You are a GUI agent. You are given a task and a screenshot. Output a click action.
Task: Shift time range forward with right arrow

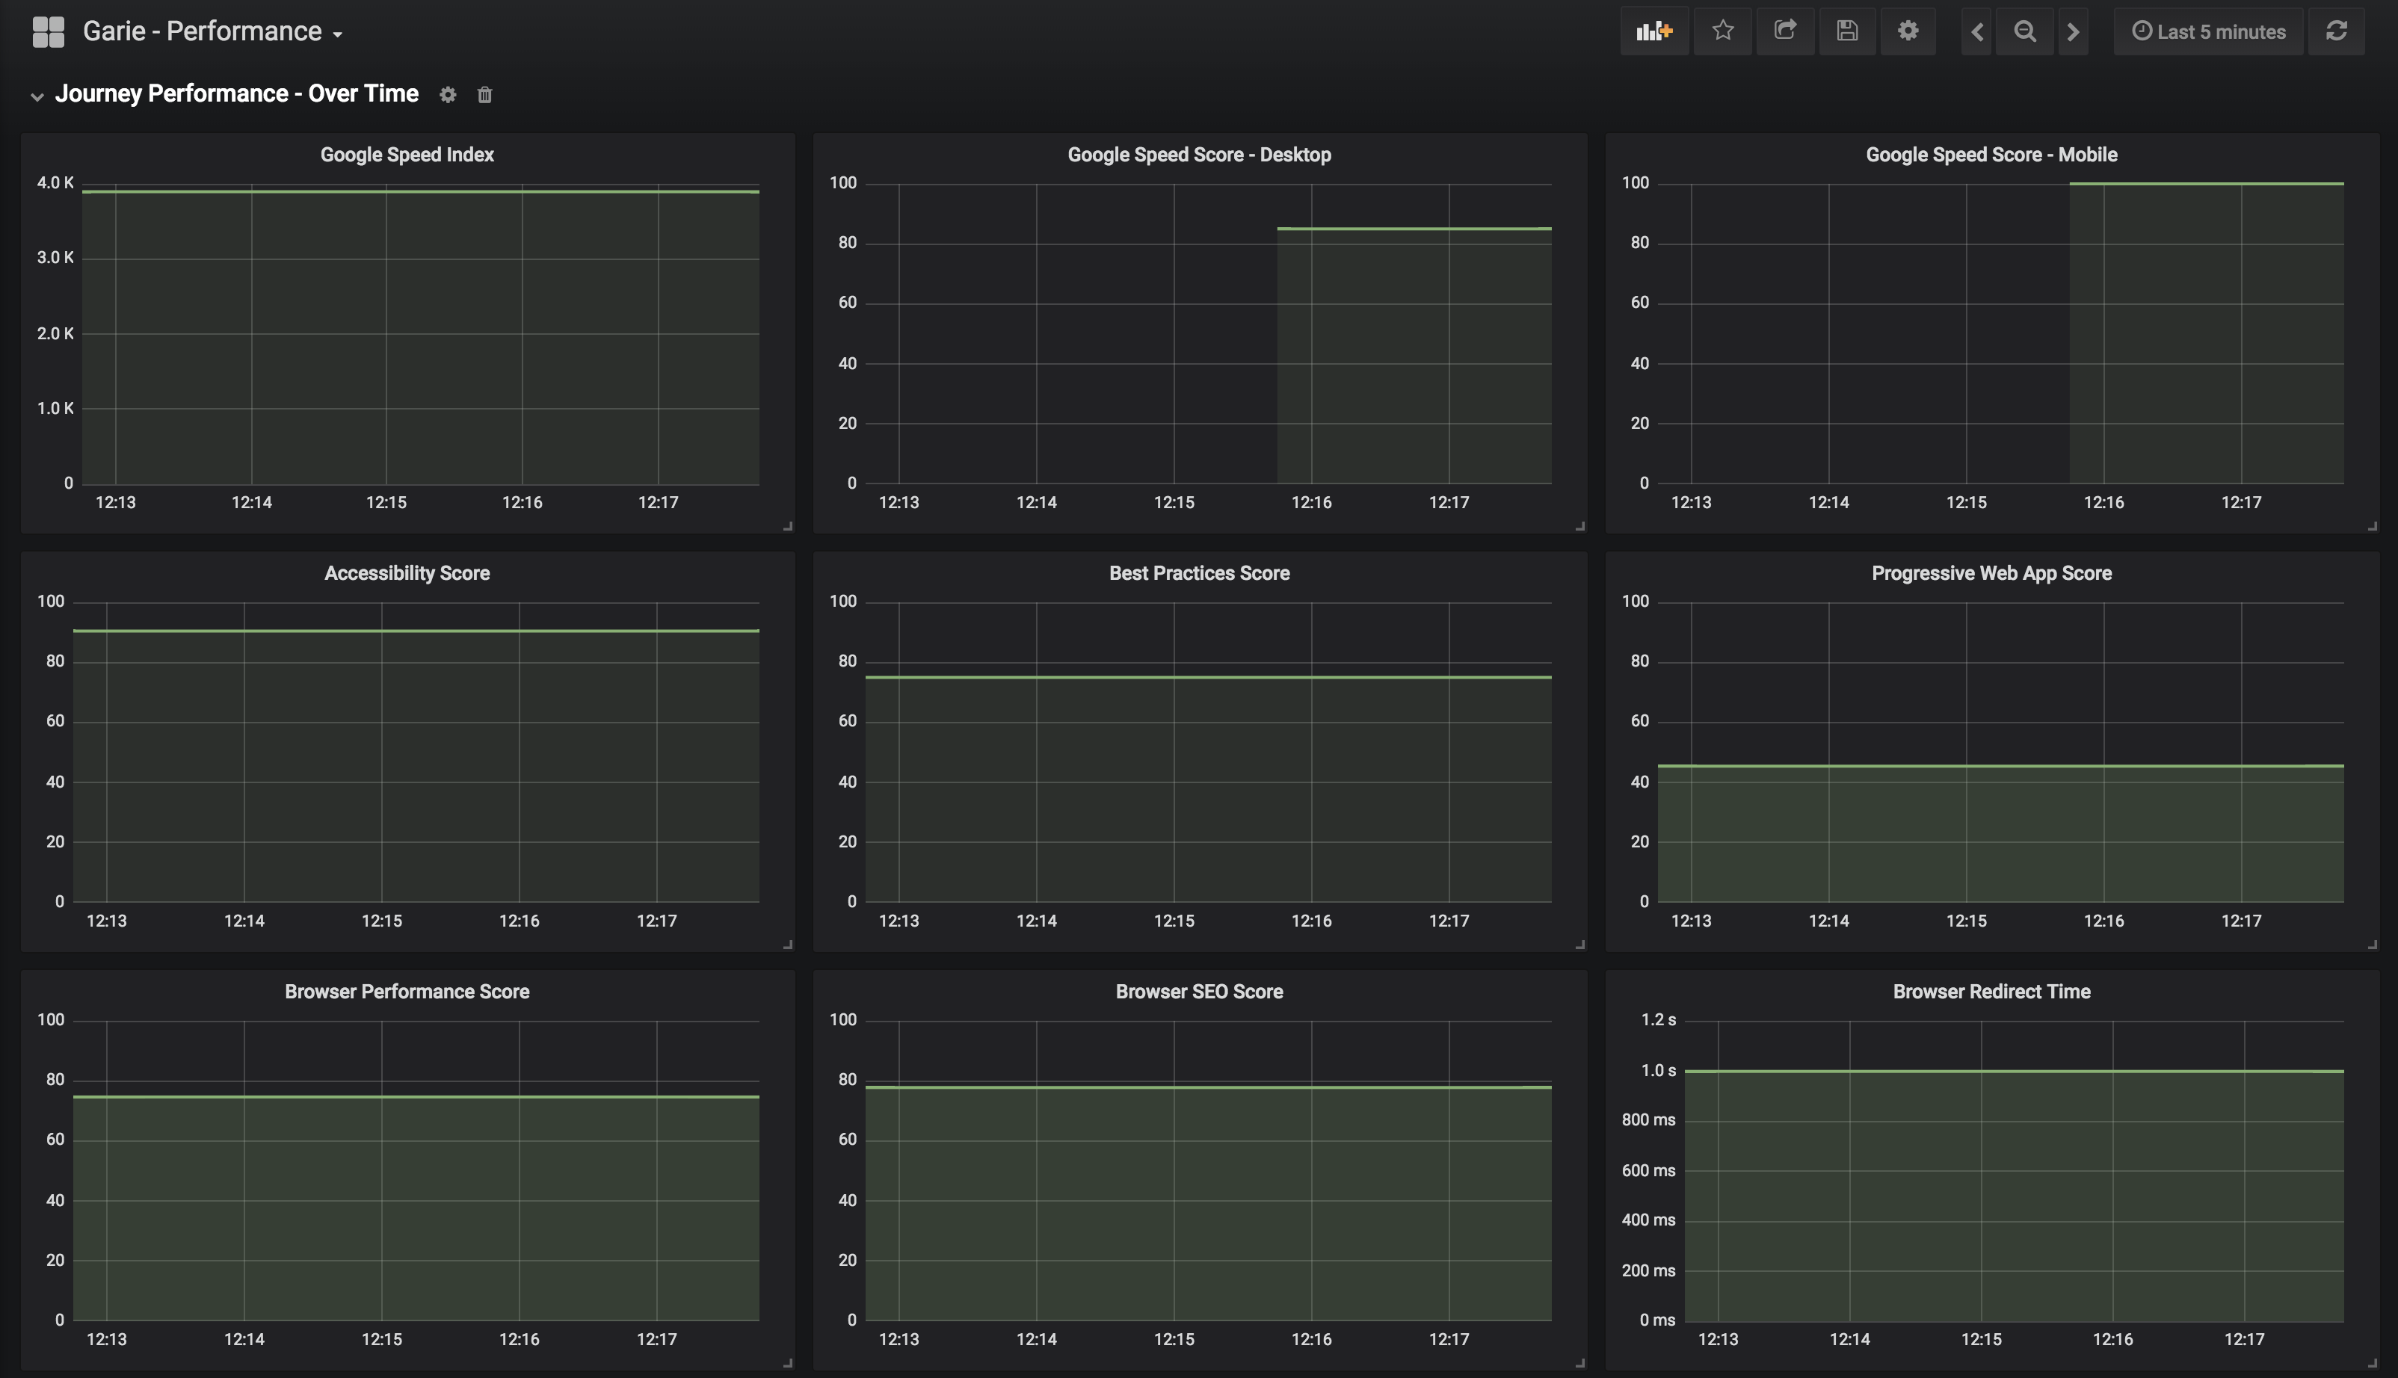(x=2074, y=32)
